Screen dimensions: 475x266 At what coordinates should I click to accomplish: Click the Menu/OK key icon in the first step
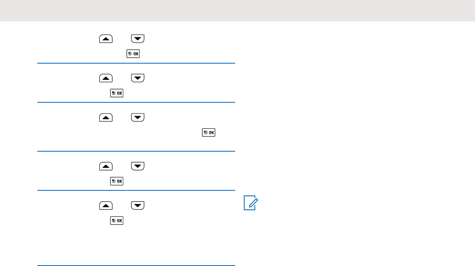133,54
